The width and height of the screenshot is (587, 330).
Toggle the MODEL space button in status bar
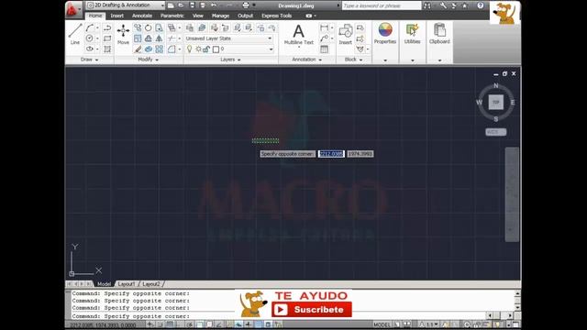point(382,324)
